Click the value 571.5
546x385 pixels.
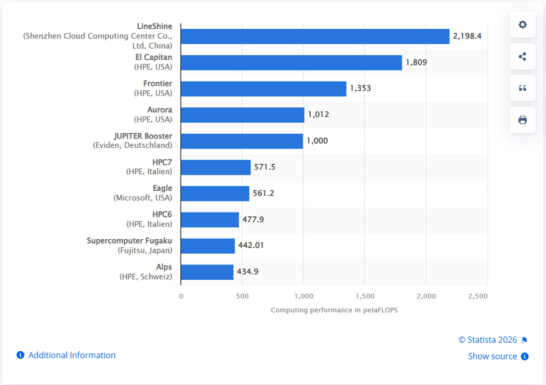264,167
